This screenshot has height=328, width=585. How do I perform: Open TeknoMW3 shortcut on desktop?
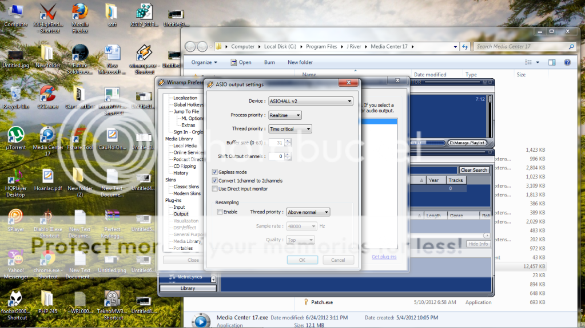tap(112, 305)
